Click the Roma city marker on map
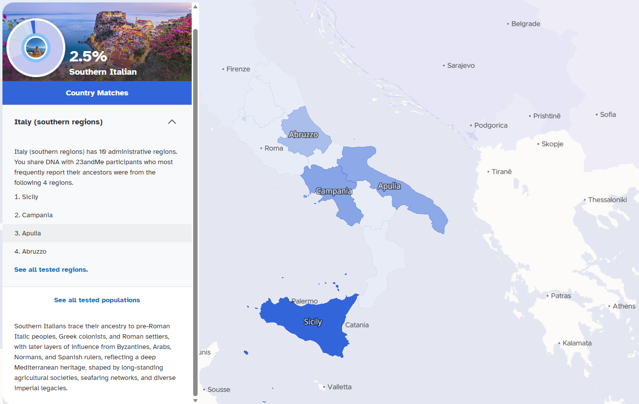Viewport: 639px width, 404px height. 261,148
